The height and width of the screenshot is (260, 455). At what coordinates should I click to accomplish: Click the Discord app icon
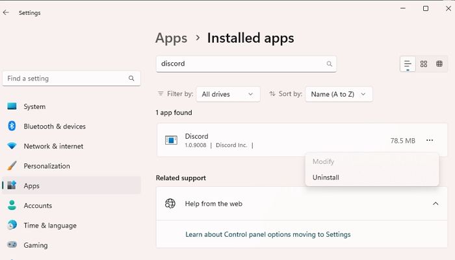171,140
